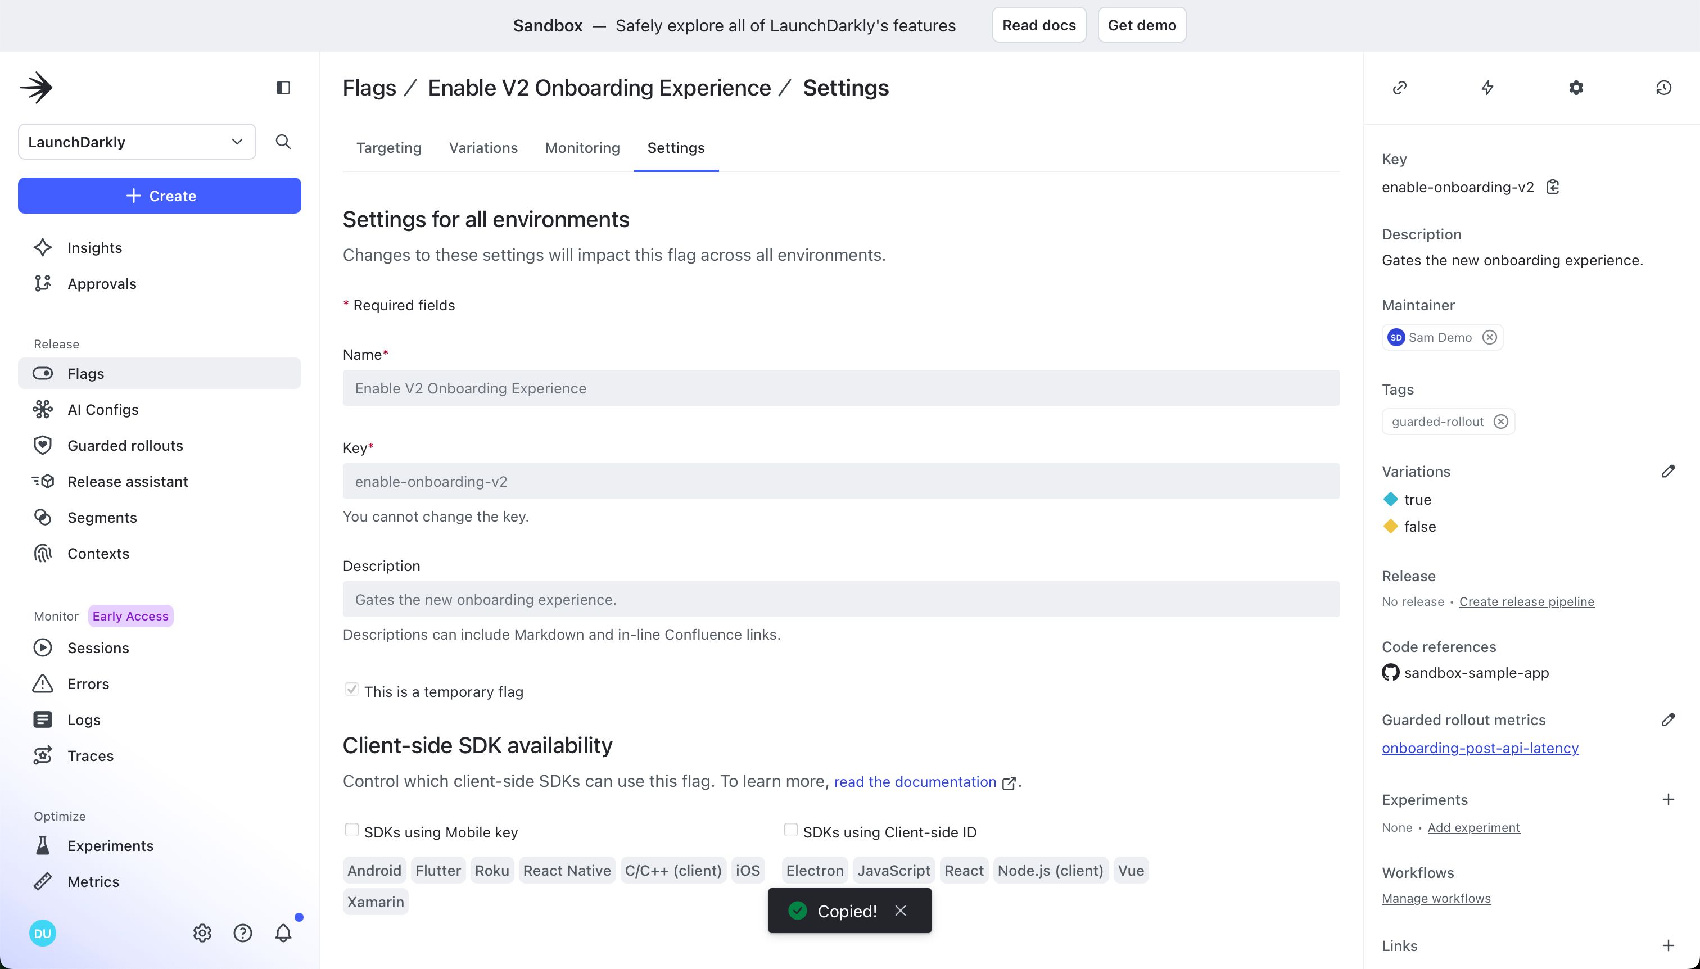Add an experiment using the plus icon

(1668, 799)
